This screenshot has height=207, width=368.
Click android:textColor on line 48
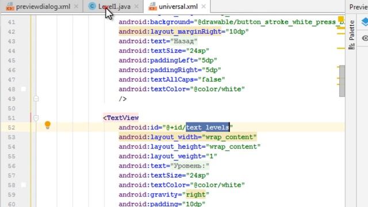(154, 89)
